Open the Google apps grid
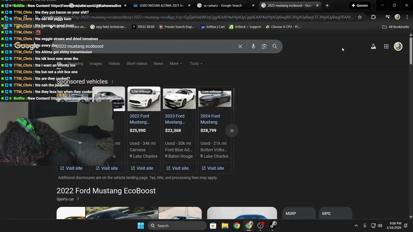Viewport: 413px width, 232px height. 386,46
